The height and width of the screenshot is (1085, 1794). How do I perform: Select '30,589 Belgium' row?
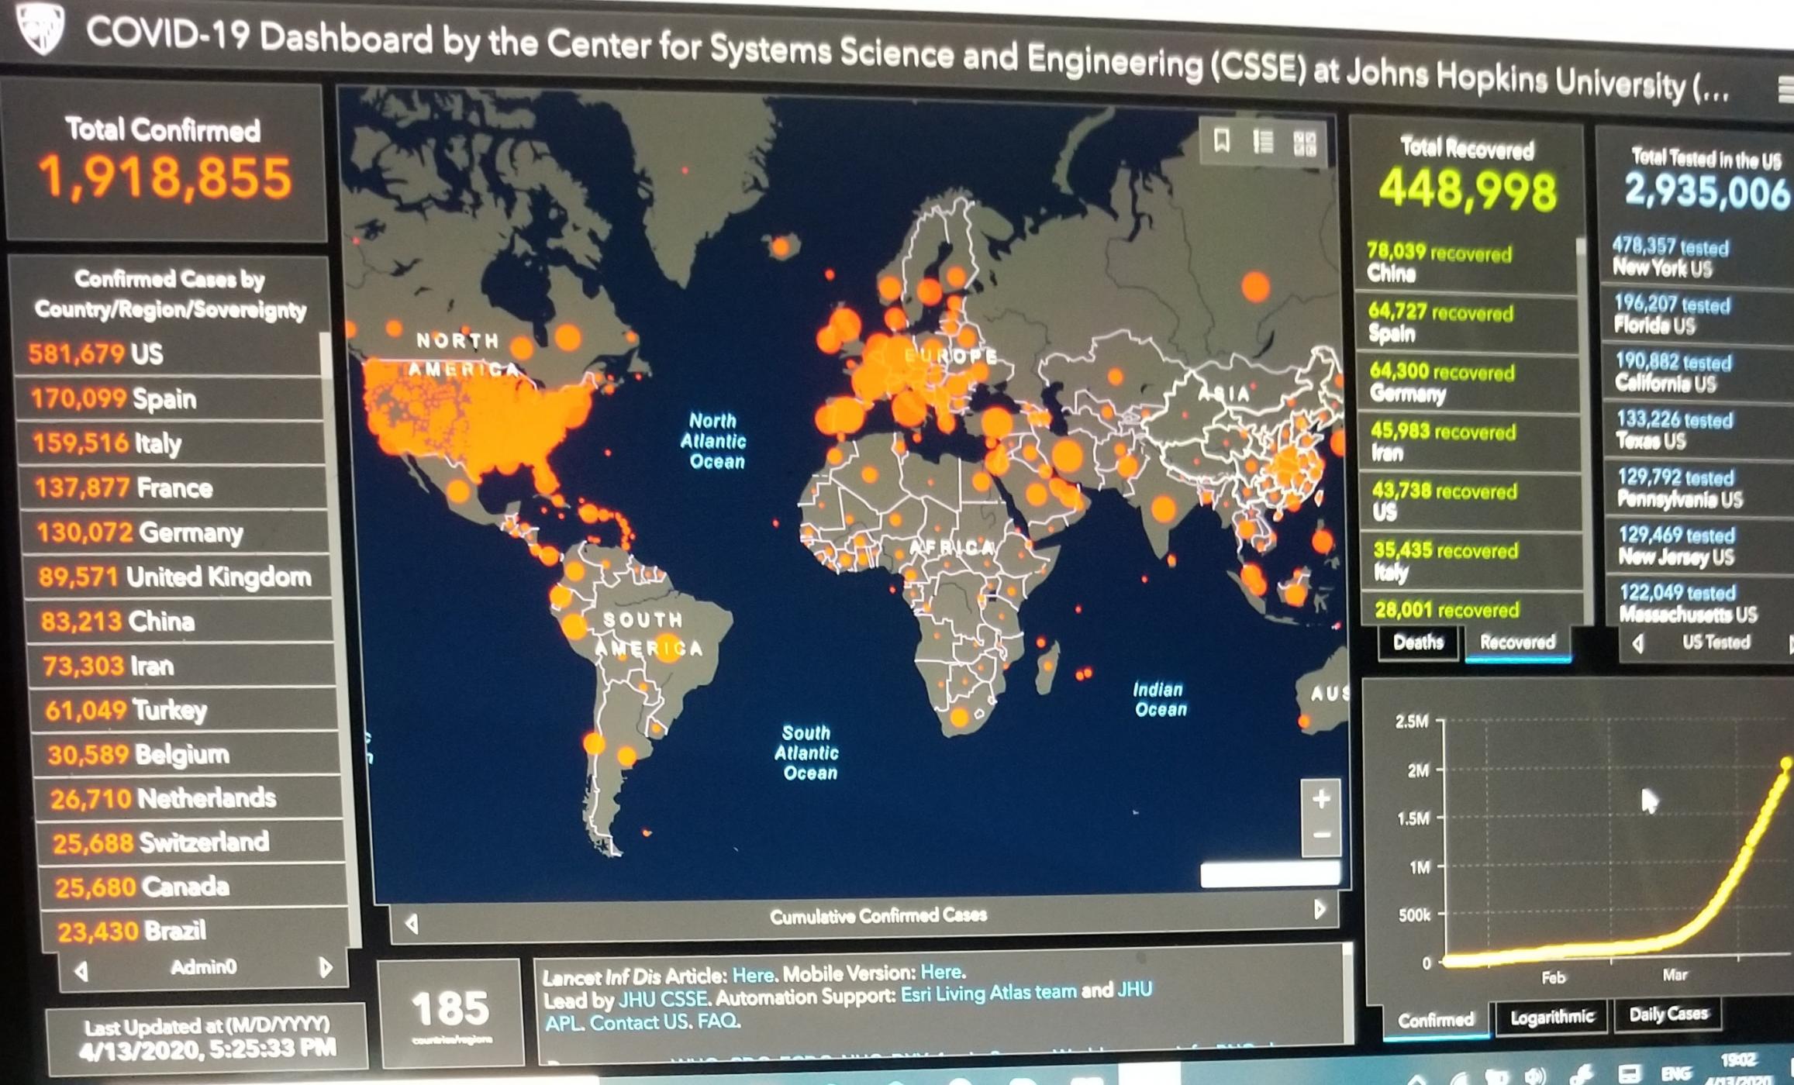[x=187, y=754]
